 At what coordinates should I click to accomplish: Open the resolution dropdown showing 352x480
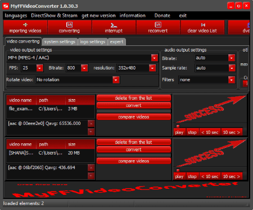pos(152,68)
